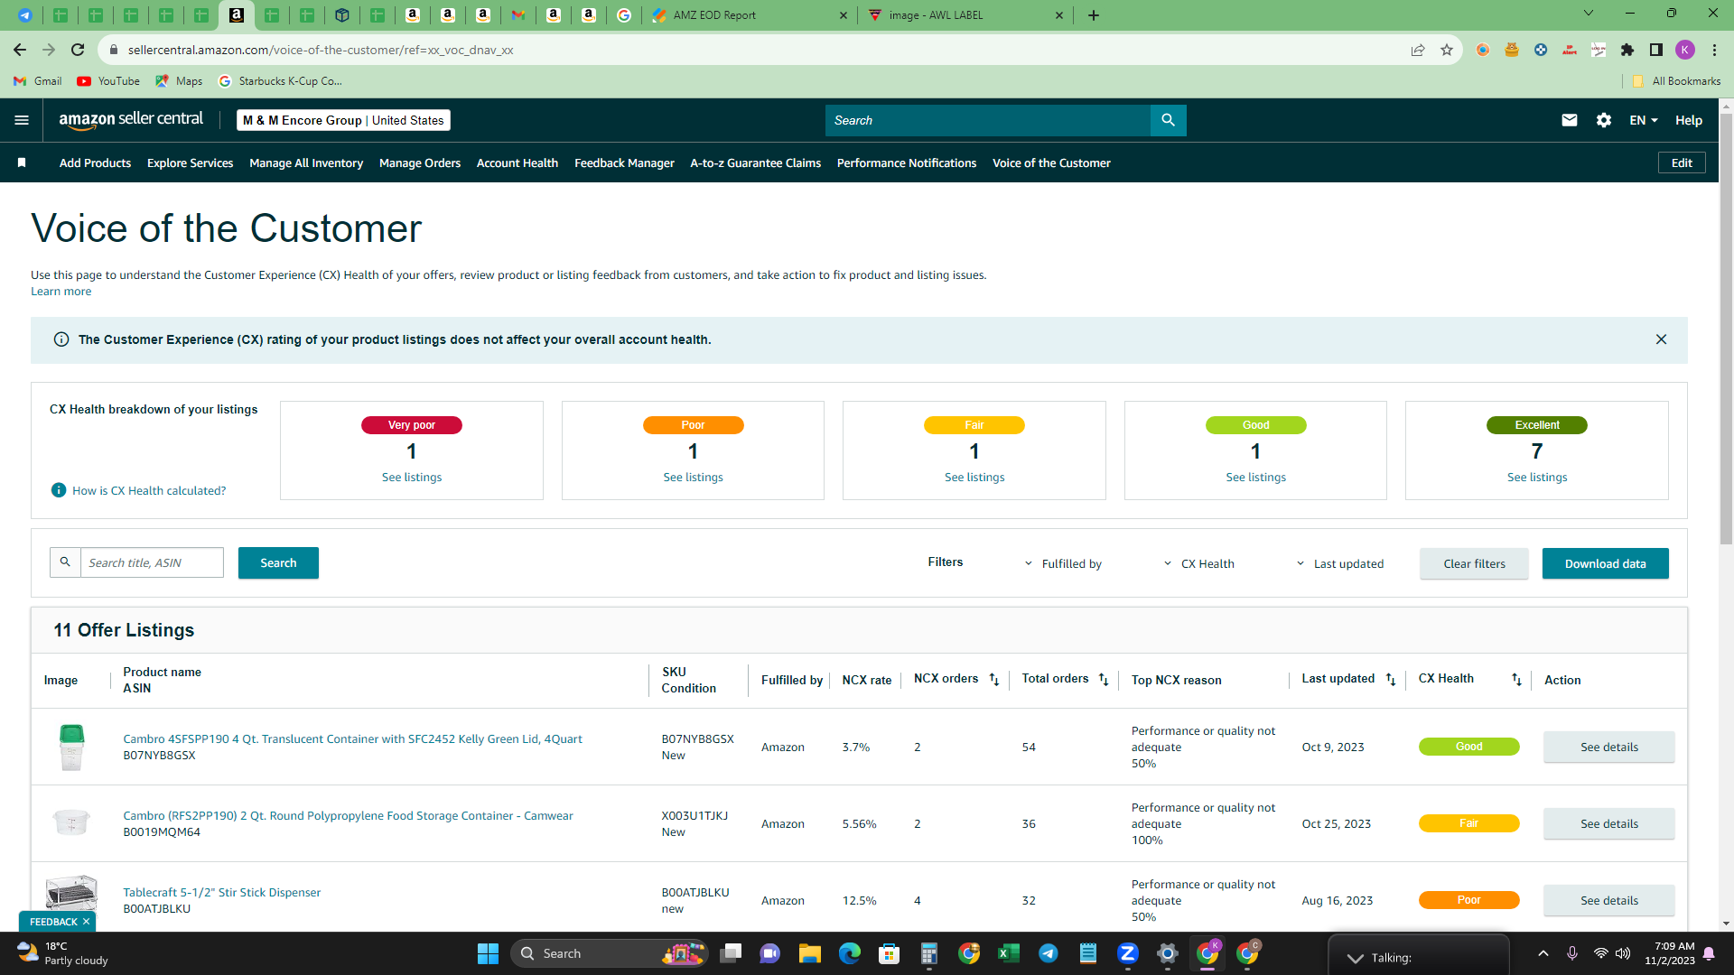1734x975 pixels.
Task: Click the browser address bar URL
Action: click(321, 50)
